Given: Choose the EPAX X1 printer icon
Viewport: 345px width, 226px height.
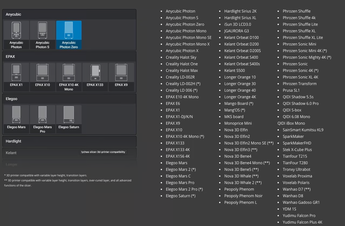Looking at the screenshot, I should point(16,77).
